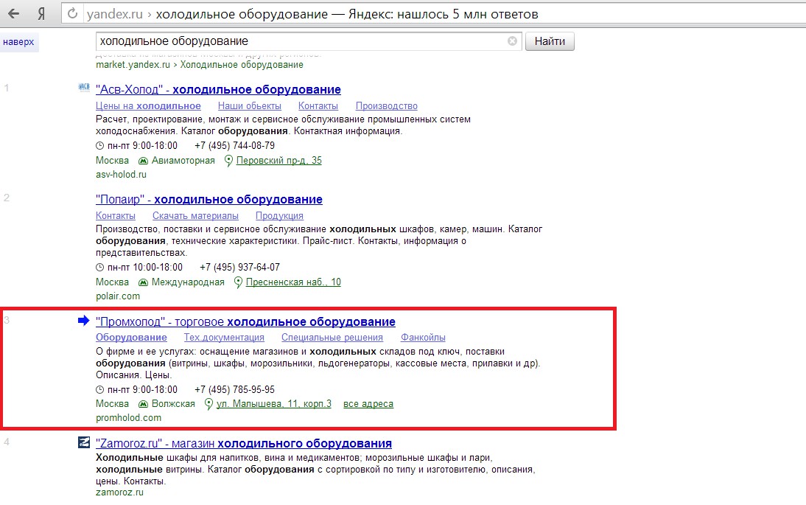
Task: Click the map pin beside Перовский пр-д
Action: tap(228, 161)
